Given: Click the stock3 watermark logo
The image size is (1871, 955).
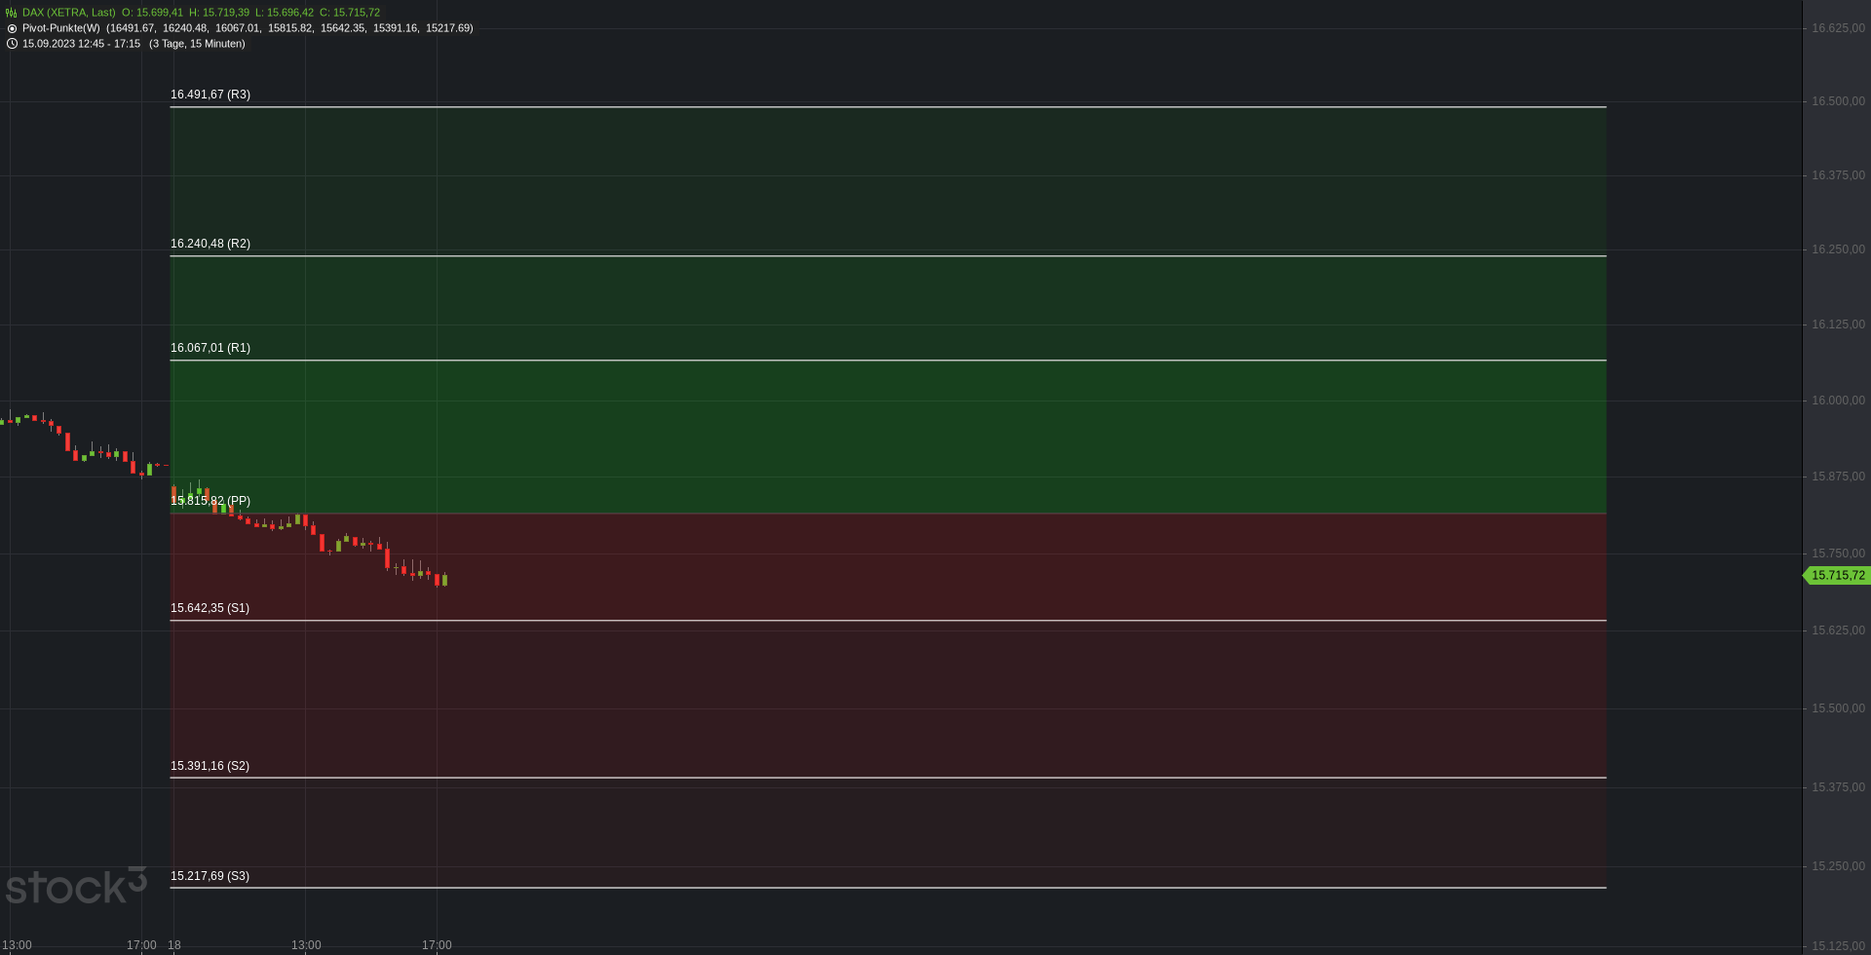Looking at the screenshot, I should [x=76, y=885].
